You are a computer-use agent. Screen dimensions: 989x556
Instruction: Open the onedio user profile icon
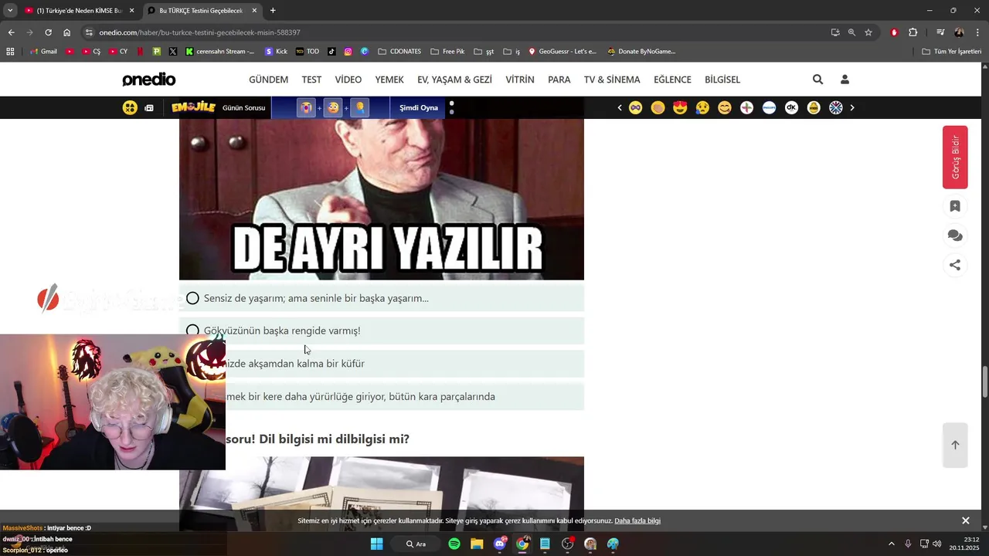click(x=845, y=80)
